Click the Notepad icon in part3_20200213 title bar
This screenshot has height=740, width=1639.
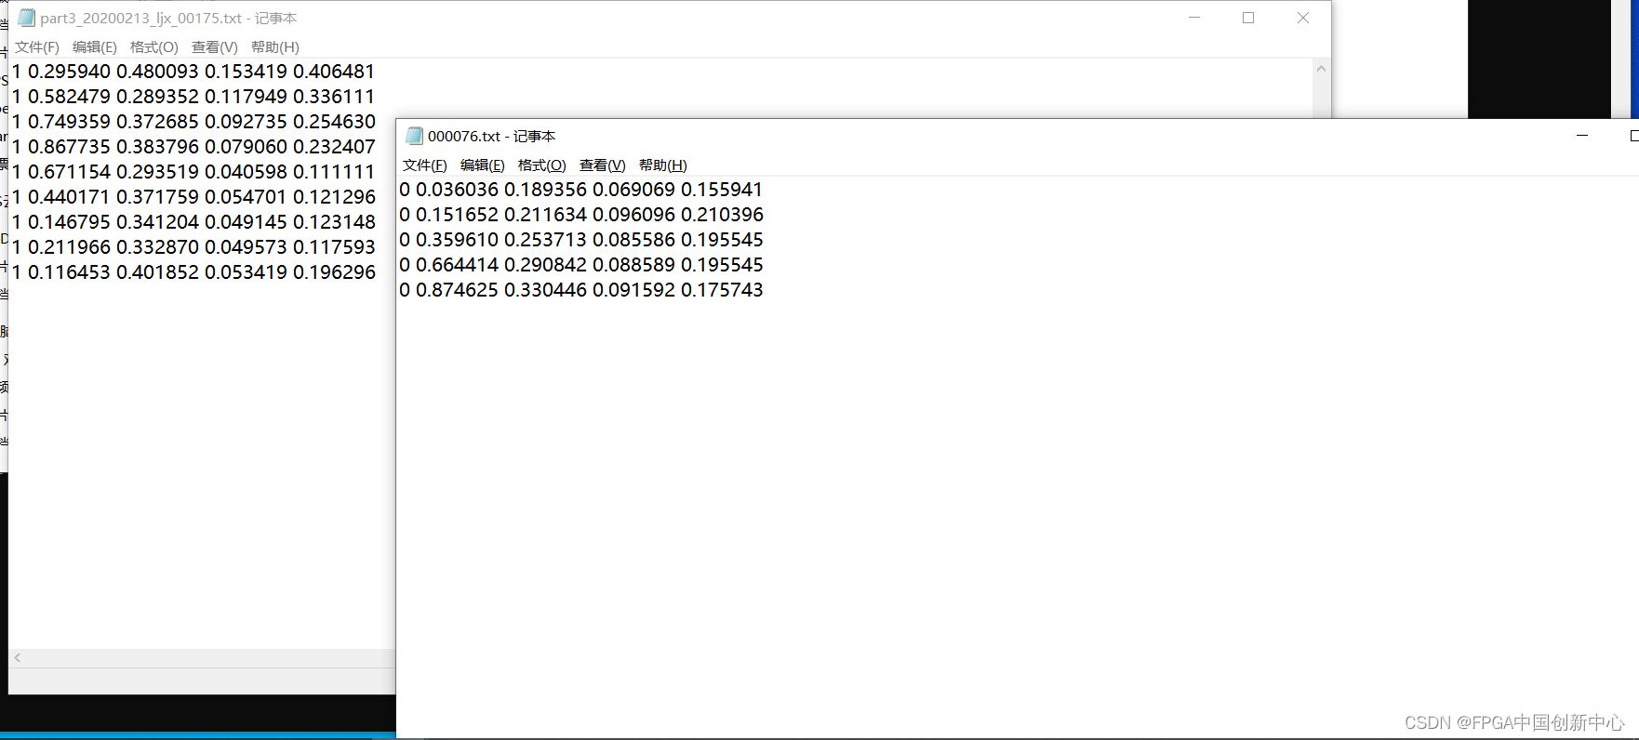26,18
